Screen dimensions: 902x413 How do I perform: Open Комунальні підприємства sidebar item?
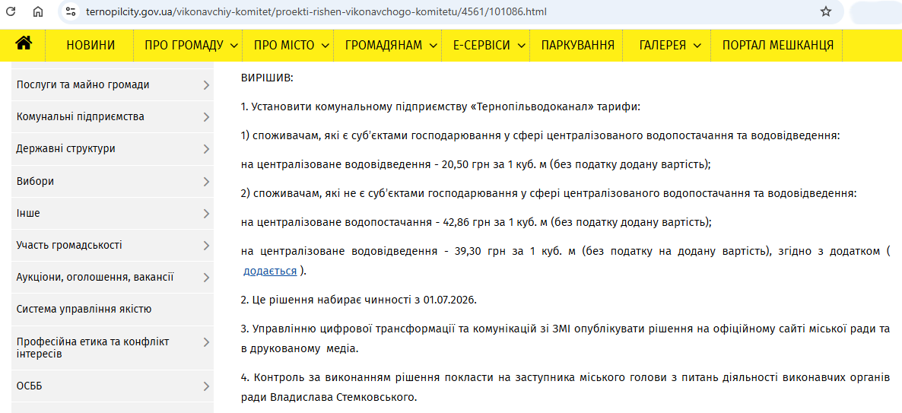tap(112, 117)
